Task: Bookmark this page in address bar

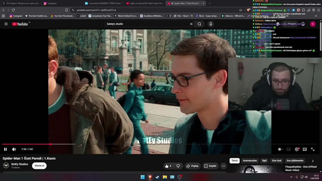Action: (66, 10)
